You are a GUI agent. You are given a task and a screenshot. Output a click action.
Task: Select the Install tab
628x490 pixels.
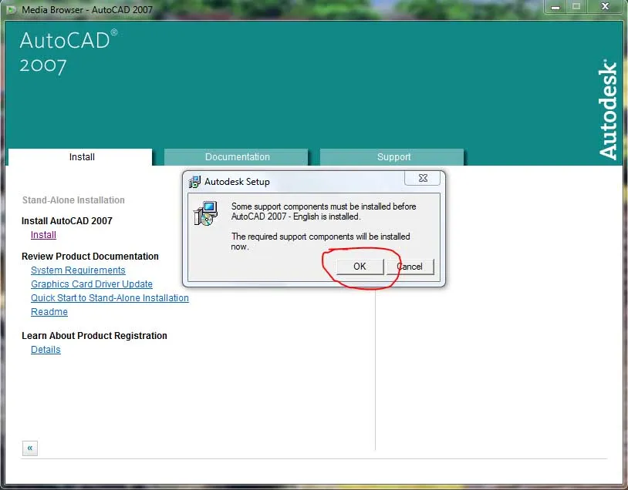coord(80,156)
